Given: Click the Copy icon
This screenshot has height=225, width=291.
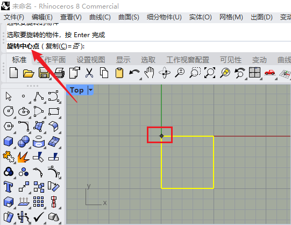Looking at the screenshot, I should (x=104, y=73).
